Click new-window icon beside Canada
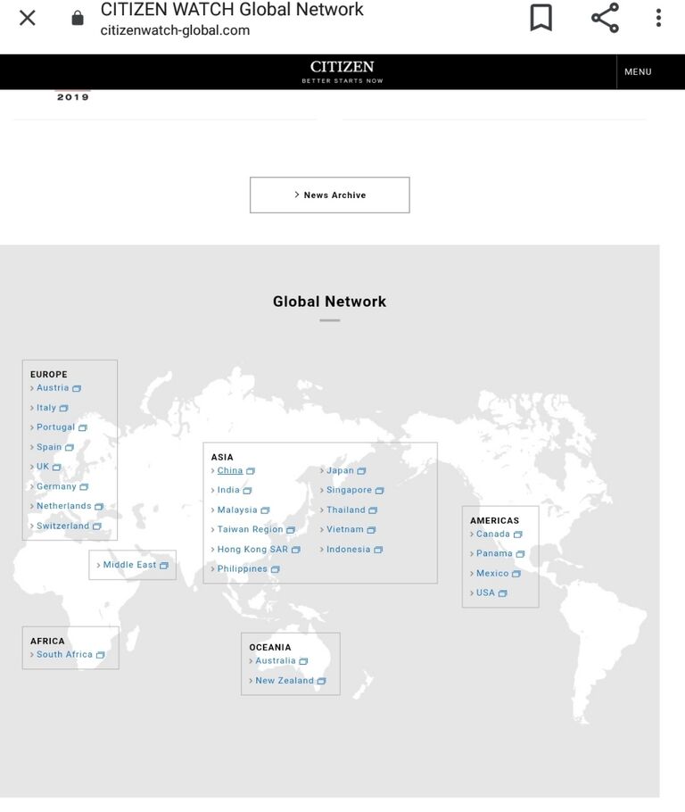The image size is (685, 812). (x=517, y=534)
